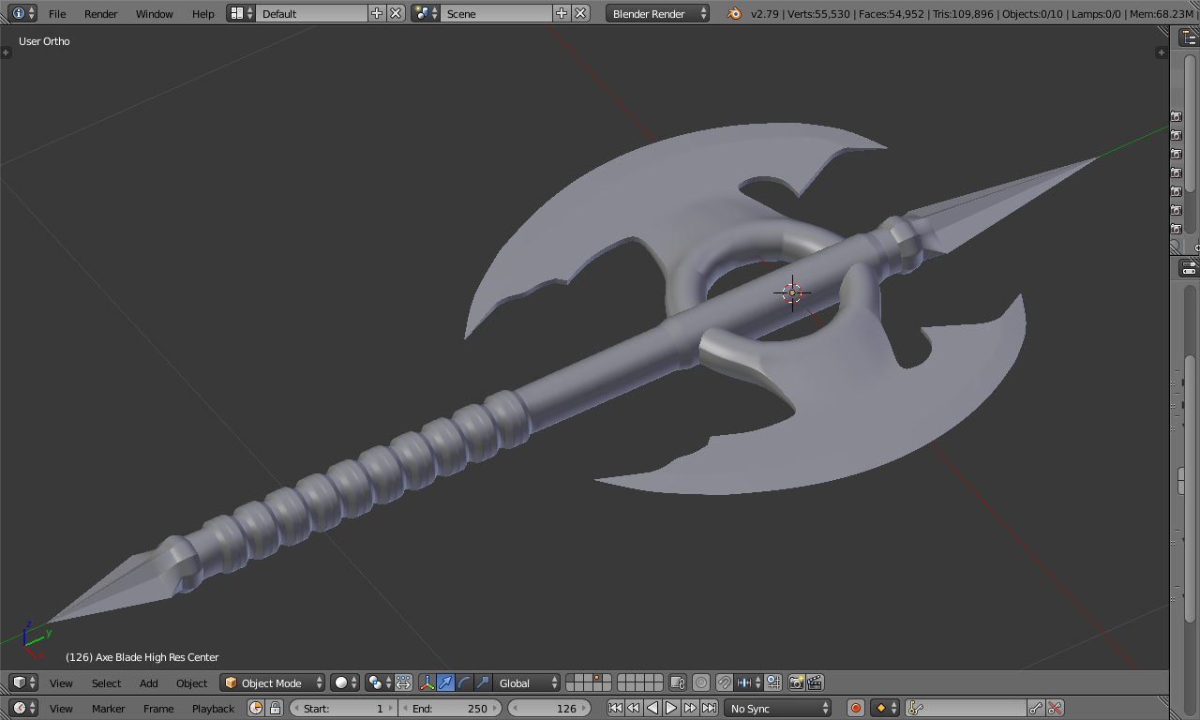Play the animation forward
This screenshot has height=720, width=1200.
[x=671, y=708]
